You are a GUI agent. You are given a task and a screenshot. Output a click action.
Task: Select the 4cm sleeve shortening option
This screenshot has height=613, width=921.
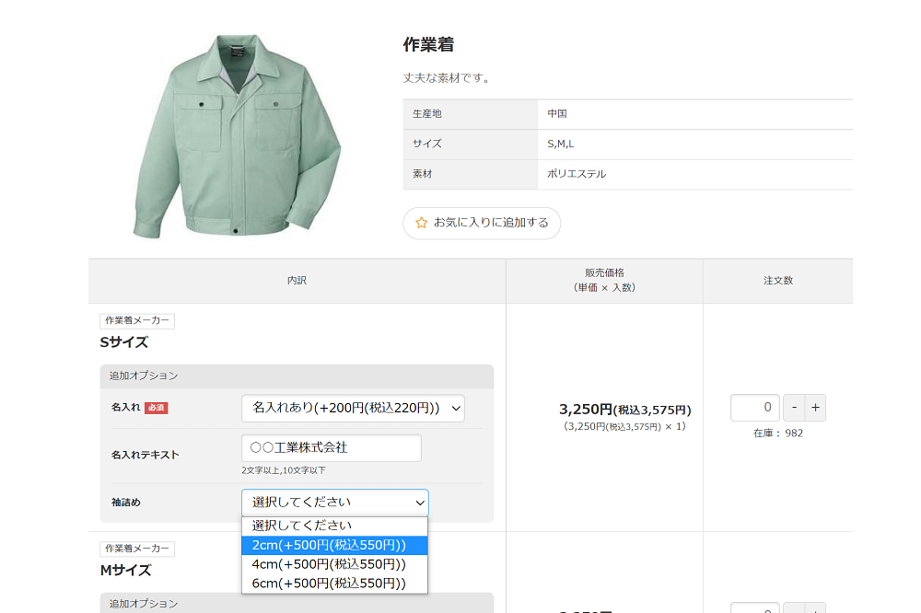click(335, 564)
